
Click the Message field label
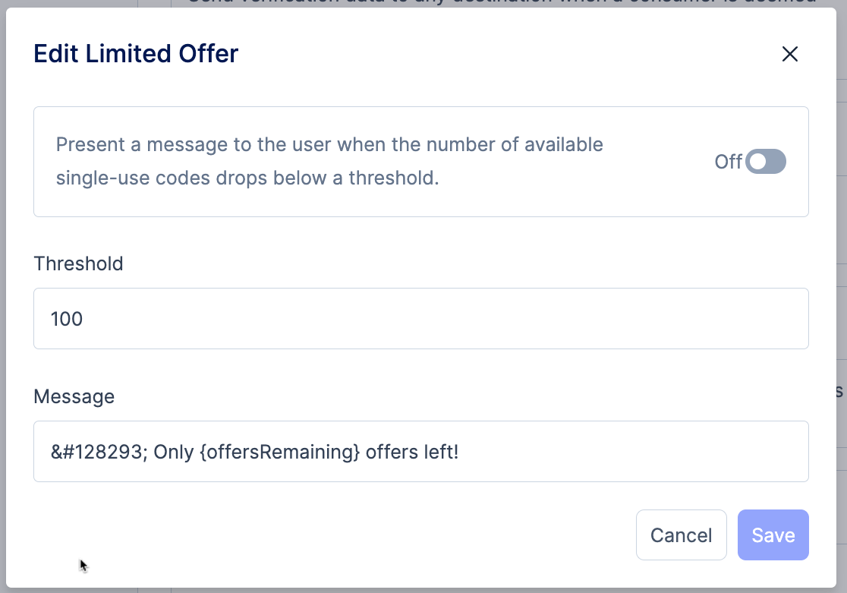(x=73, y=396)
